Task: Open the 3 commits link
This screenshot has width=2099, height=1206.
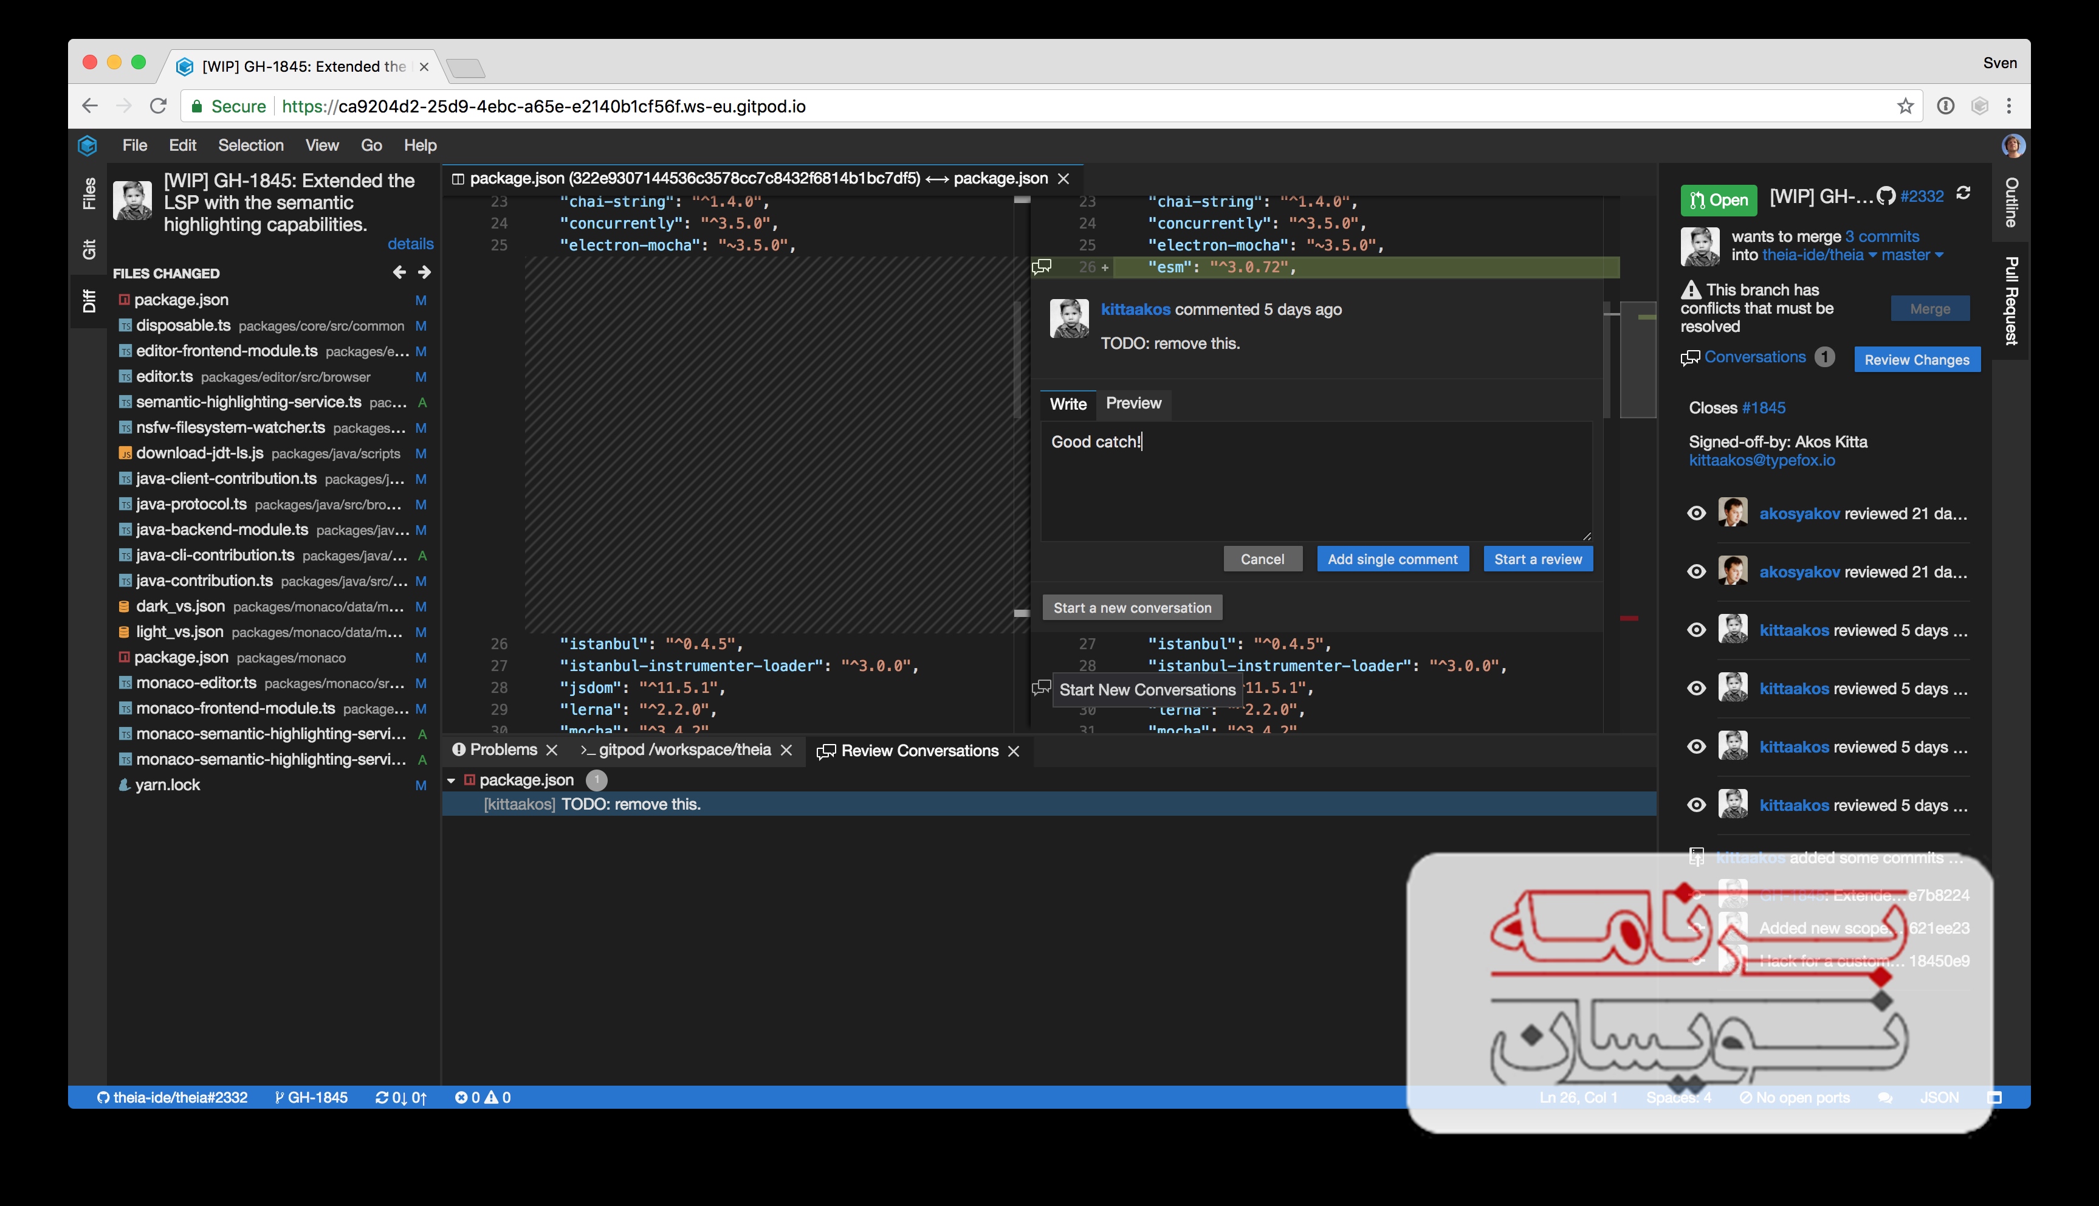Action: coord(1881,237)
